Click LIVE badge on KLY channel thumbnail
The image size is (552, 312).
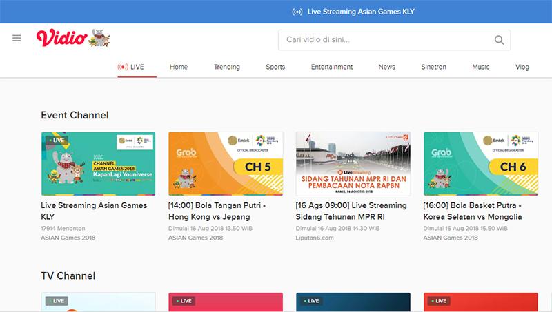point(57,141)
